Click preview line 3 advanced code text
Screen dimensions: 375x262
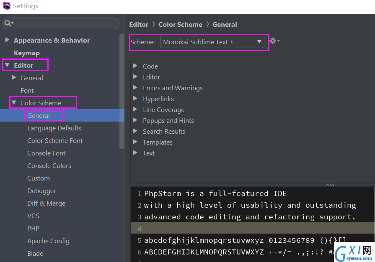coord(250,217)
